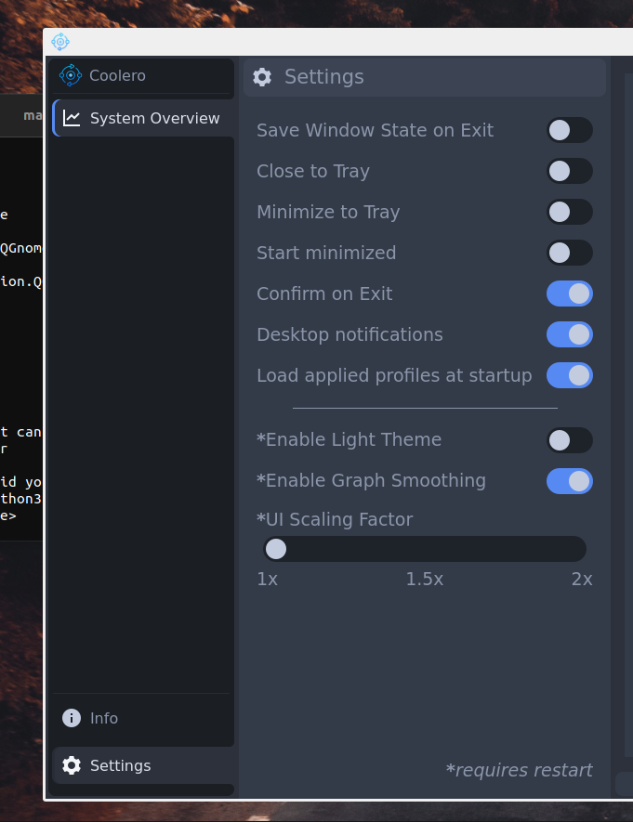Click the Info circle icon
633x822 pixels.
72,718
